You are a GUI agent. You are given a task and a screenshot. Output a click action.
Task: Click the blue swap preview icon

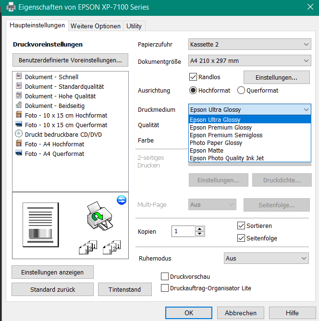tap(122, 200)
